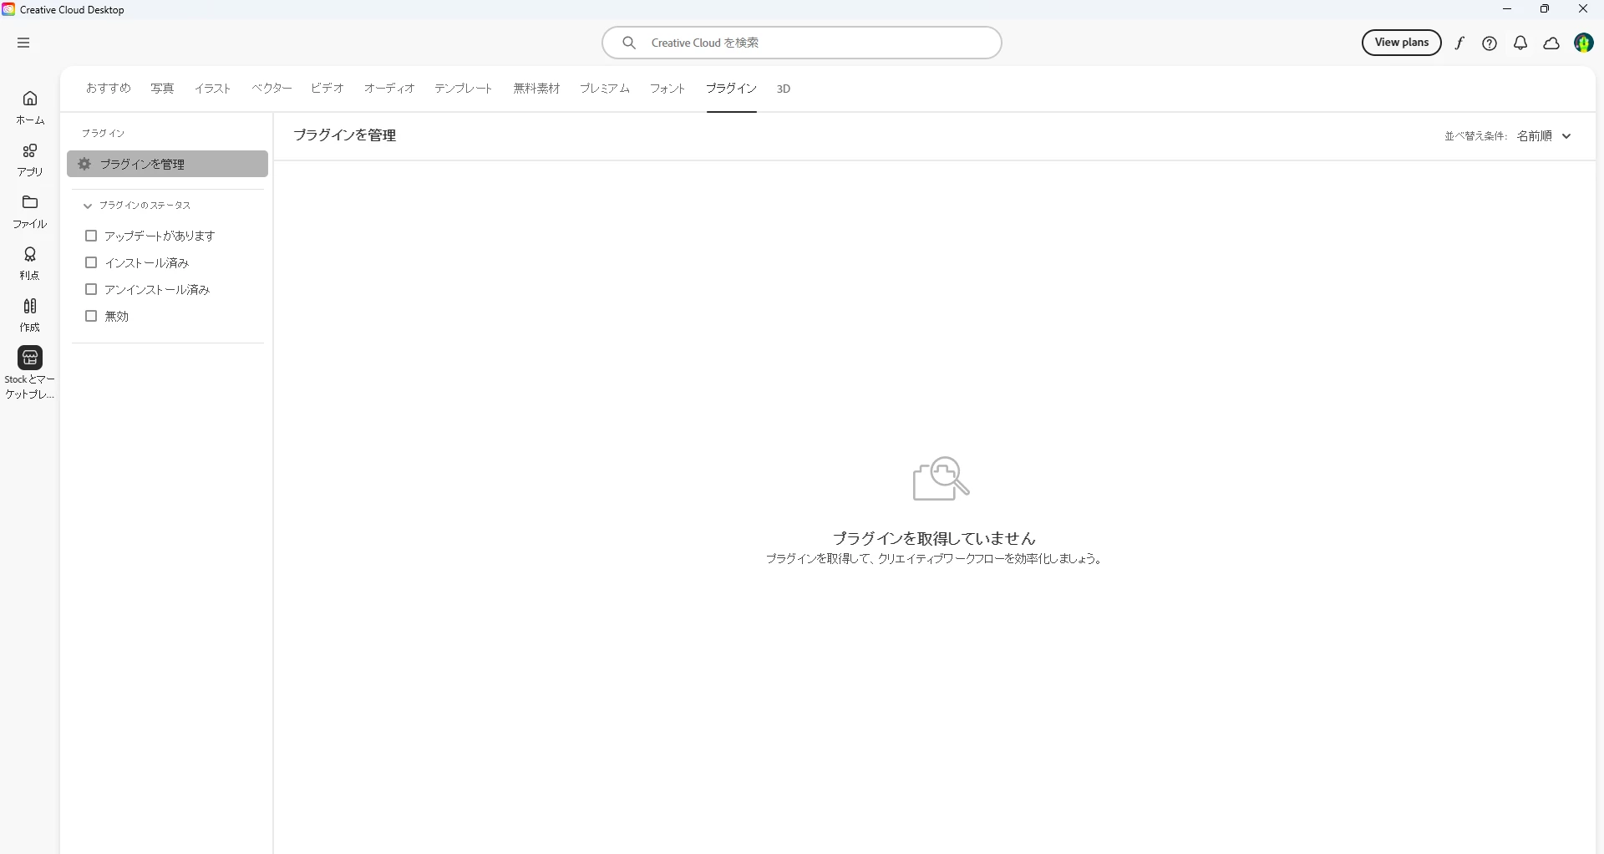1604x854 pixels.
Task: Select the プラグイン tab
Action: pos(731,88)
